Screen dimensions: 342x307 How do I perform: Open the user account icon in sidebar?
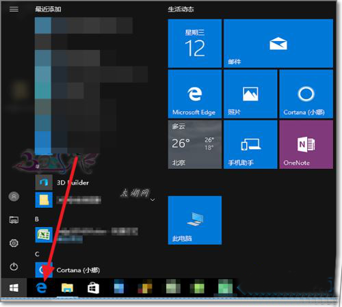14,196
